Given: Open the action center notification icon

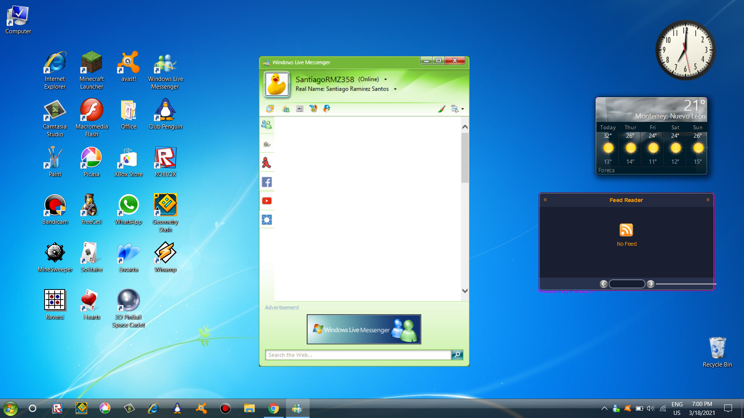Looking at the screenshot, I should (728, 408).
